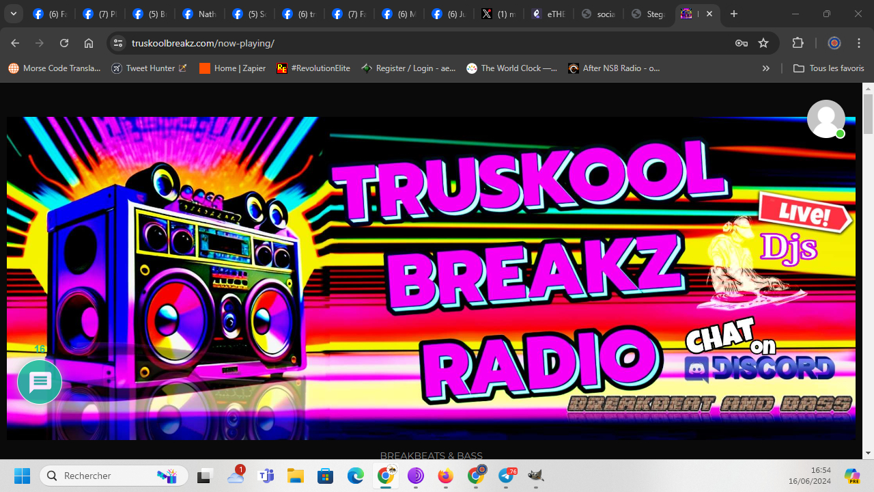
Task: Open Tor Browser from taskbar
Action: pyautogui.click(x=416, y=476)
